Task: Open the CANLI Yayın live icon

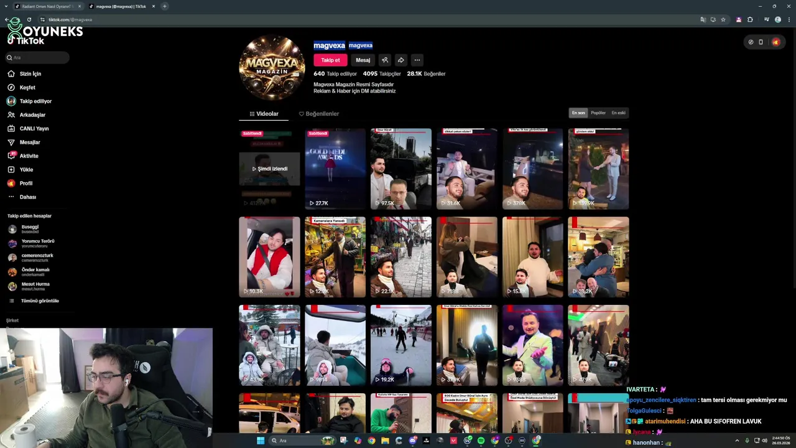Action: (x=11, y=128)
